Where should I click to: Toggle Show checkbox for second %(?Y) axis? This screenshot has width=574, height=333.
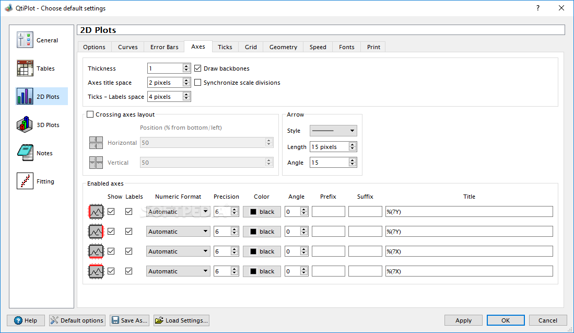pos(111,231)
